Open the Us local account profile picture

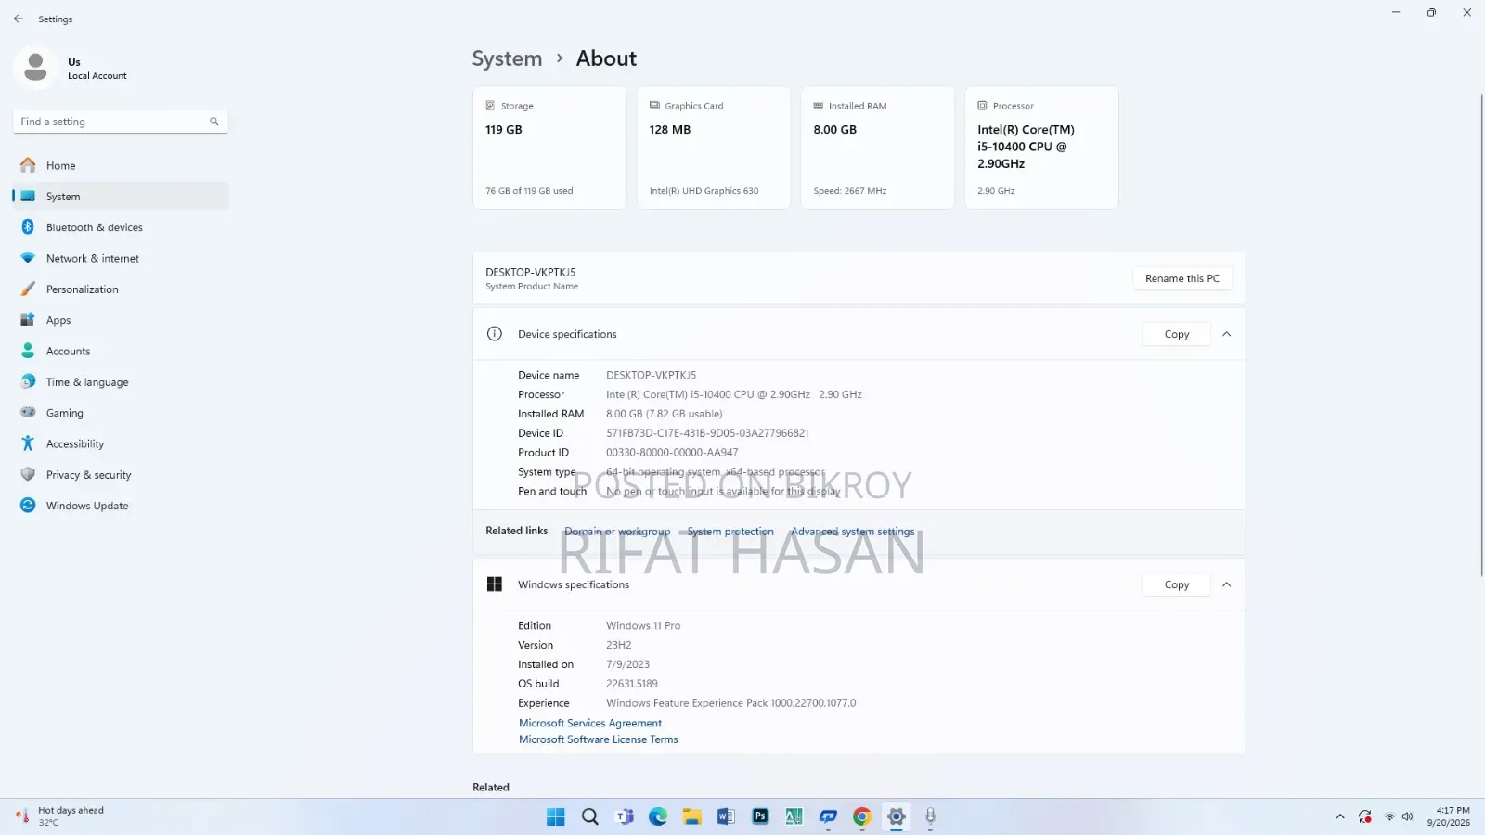35,68
